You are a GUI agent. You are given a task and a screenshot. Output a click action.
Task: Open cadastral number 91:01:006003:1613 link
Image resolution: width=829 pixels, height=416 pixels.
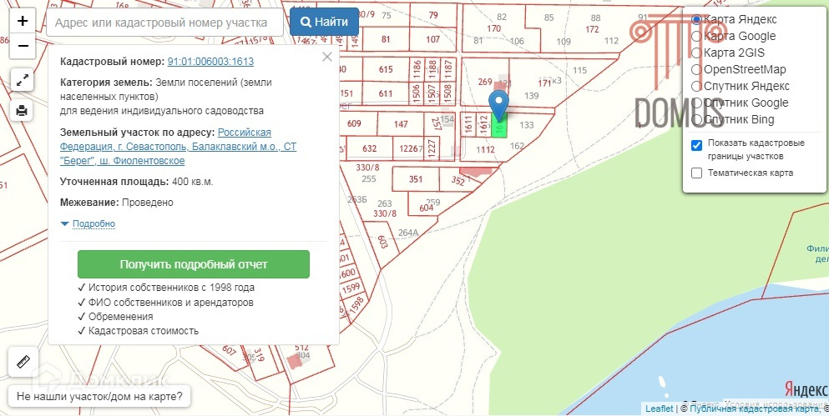click(x=210, y=61)
